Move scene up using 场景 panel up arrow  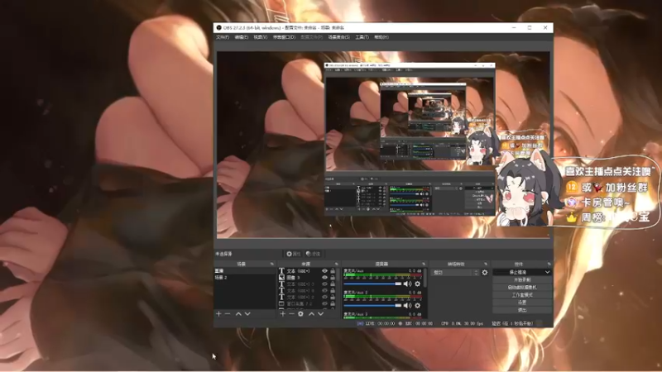tap(238, 314)
